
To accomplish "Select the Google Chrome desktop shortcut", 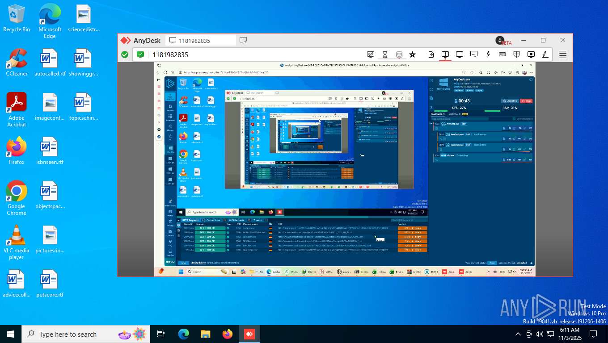I will point(17,198).
